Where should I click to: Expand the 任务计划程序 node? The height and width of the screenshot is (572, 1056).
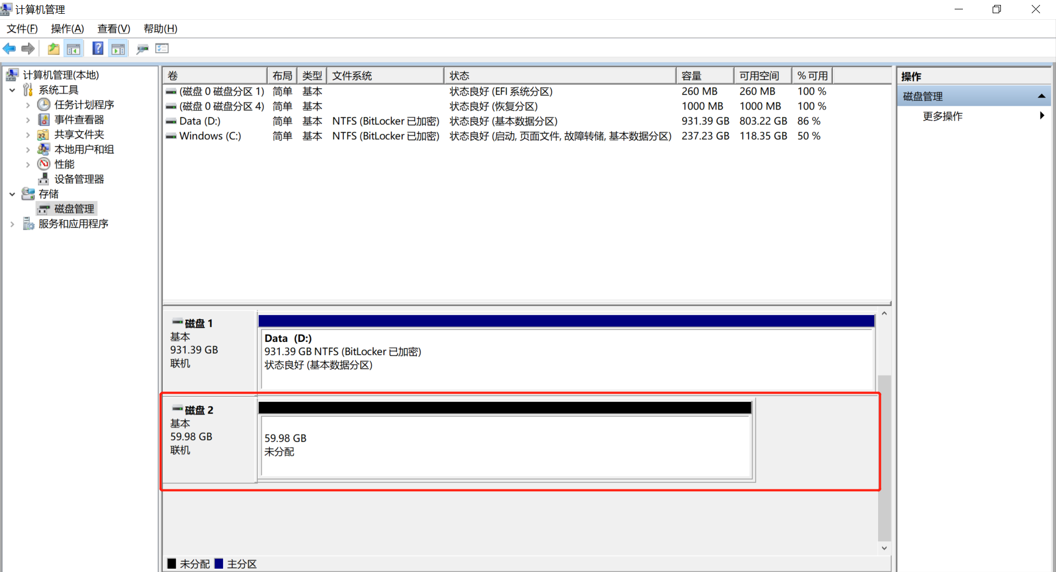(28, 105)
